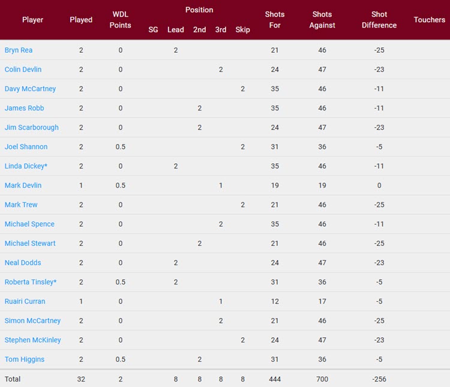Viewport: 450px width, 387px height.
Task: Open Stephen McKinley's player profile
Action: tap(32, 340)
